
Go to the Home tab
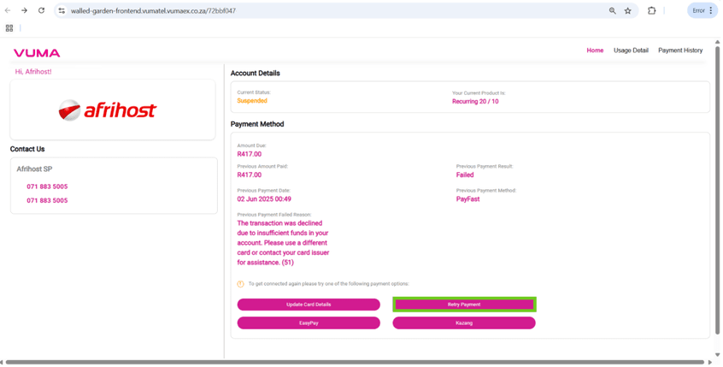(595, 50)
